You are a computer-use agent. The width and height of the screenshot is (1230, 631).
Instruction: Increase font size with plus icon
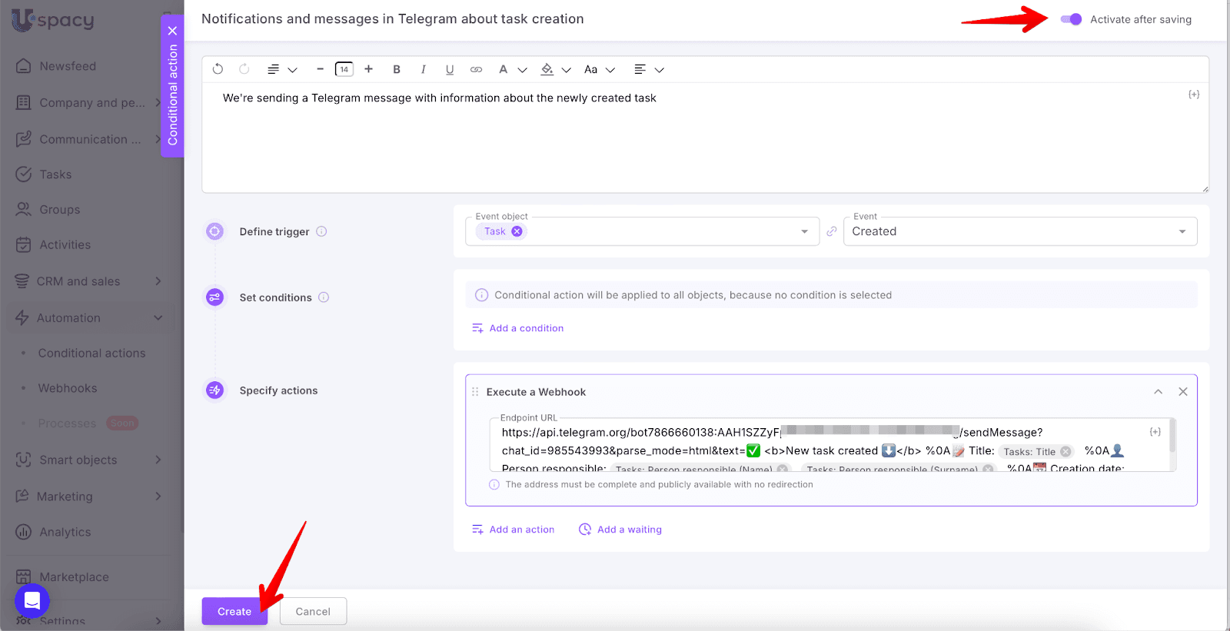[369, 69]
